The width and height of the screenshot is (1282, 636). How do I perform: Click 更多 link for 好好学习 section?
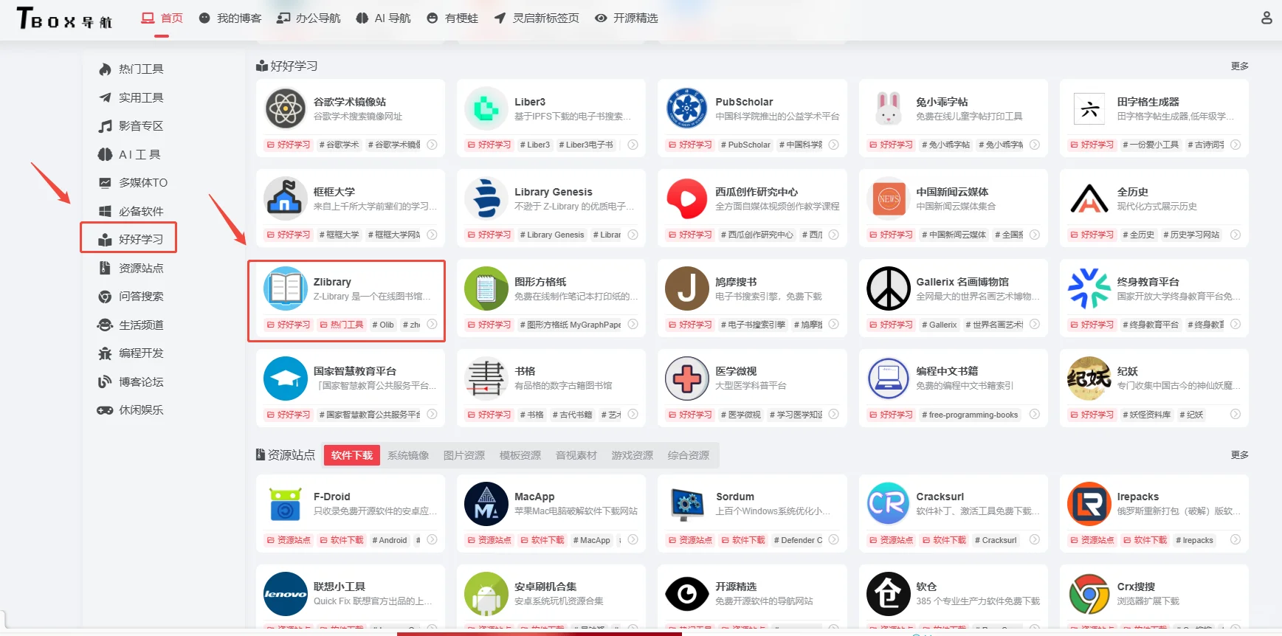(1240, 66)
